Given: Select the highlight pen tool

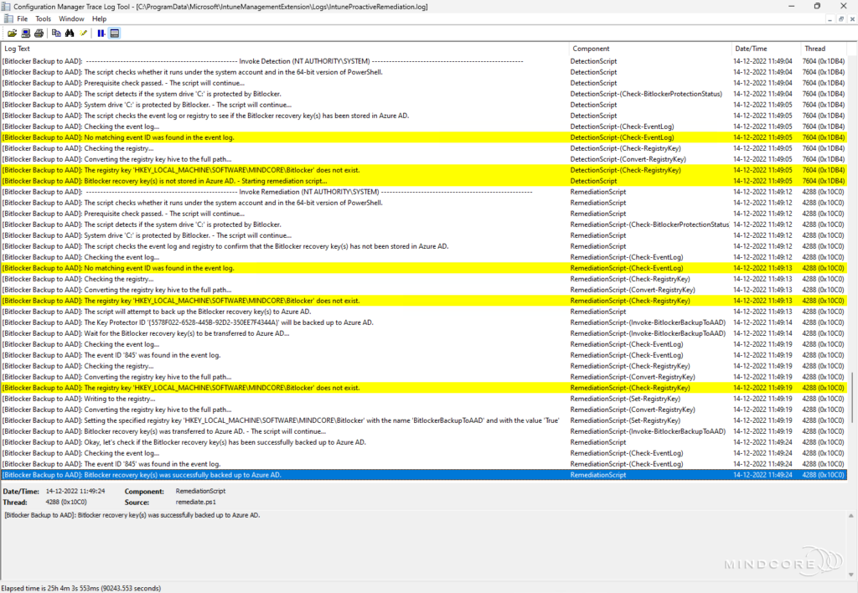Looking at the screenshot, I should click(x=83, y=33).
